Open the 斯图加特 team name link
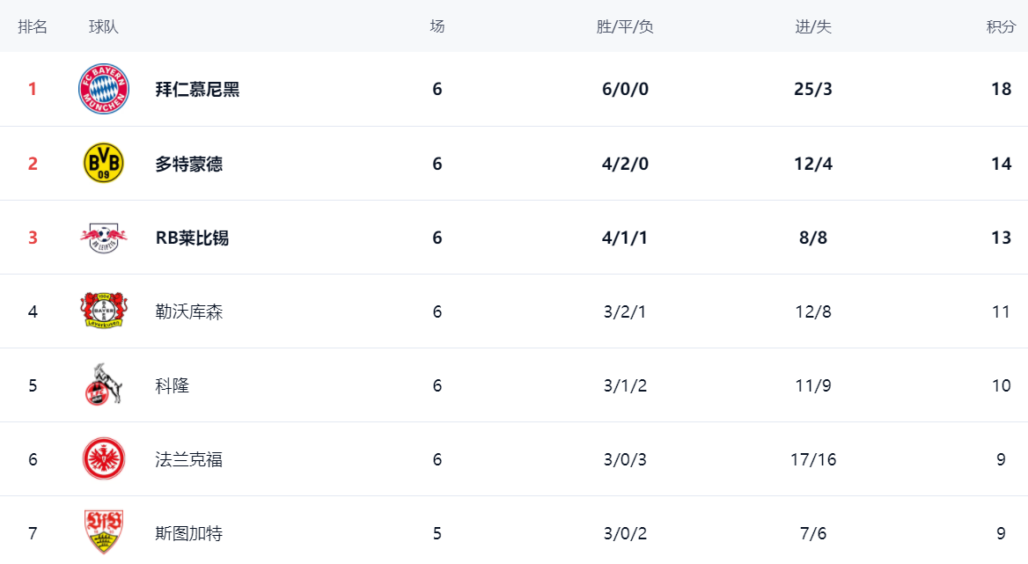The height and width of the screenshot is (564, 1028). click(189, 533)
